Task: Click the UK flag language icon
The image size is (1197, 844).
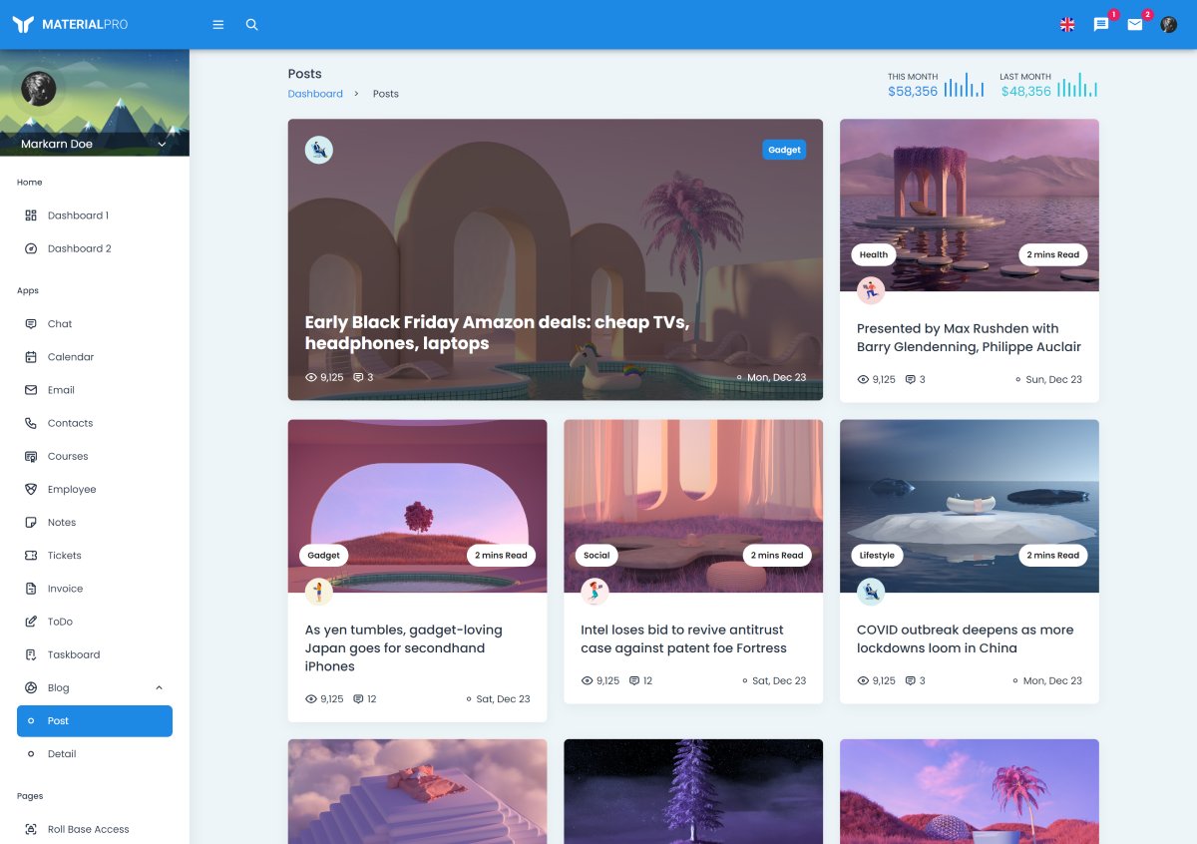Action: tap(1067, 25)
